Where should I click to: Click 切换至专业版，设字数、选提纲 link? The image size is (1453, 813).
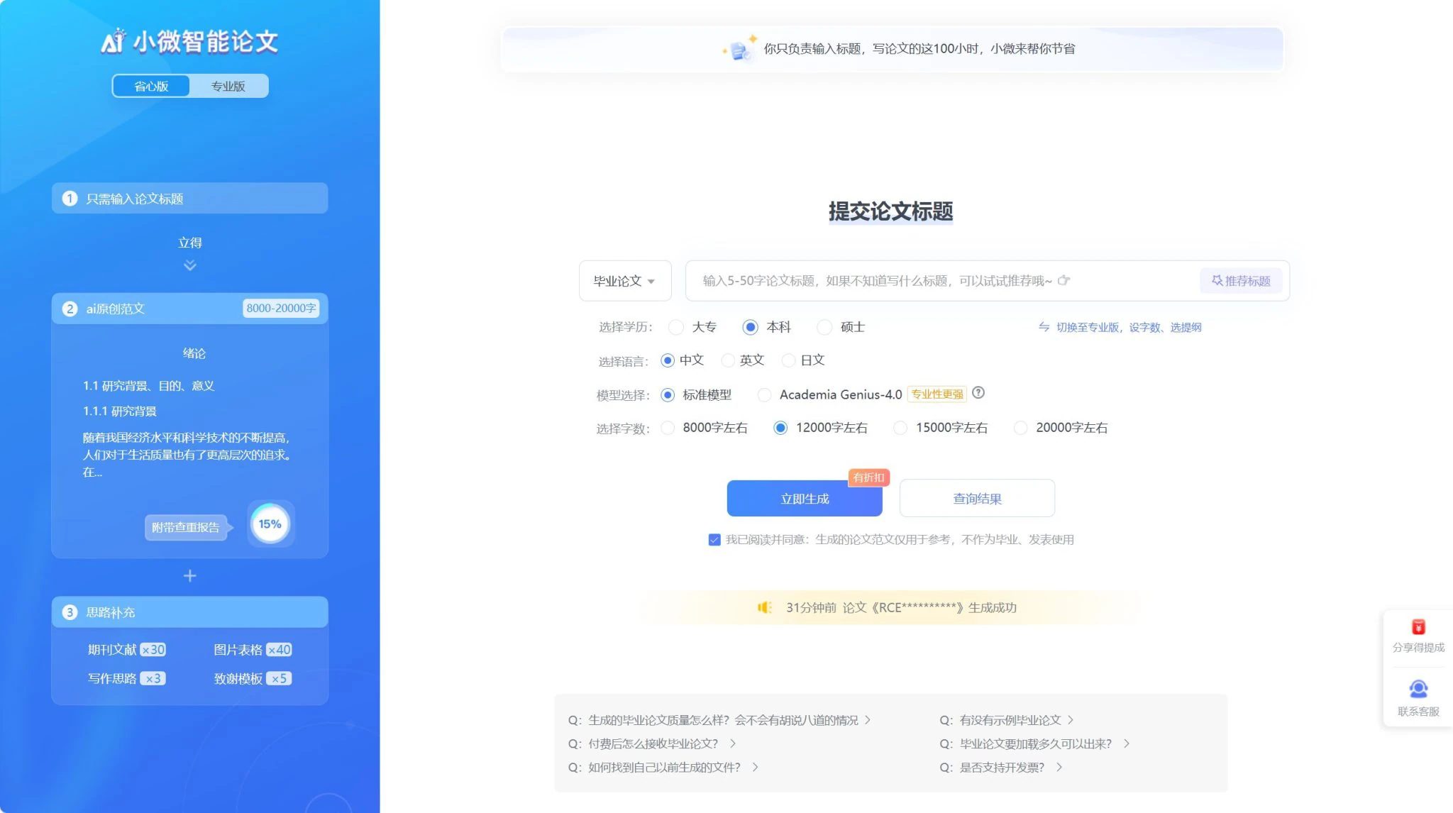(x=1128, y=327)
